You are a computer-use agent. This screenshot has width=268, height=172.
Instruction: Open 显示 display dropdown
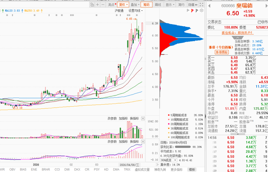tap(170, 4)
